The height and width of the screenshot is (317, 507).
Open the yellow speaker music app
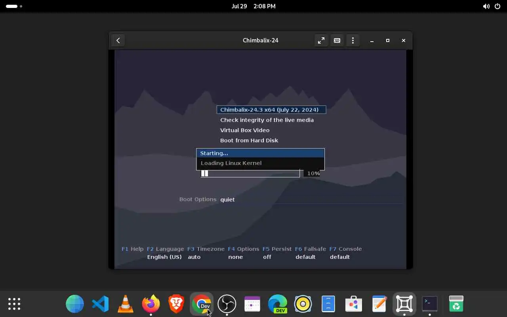coord(303,304)
